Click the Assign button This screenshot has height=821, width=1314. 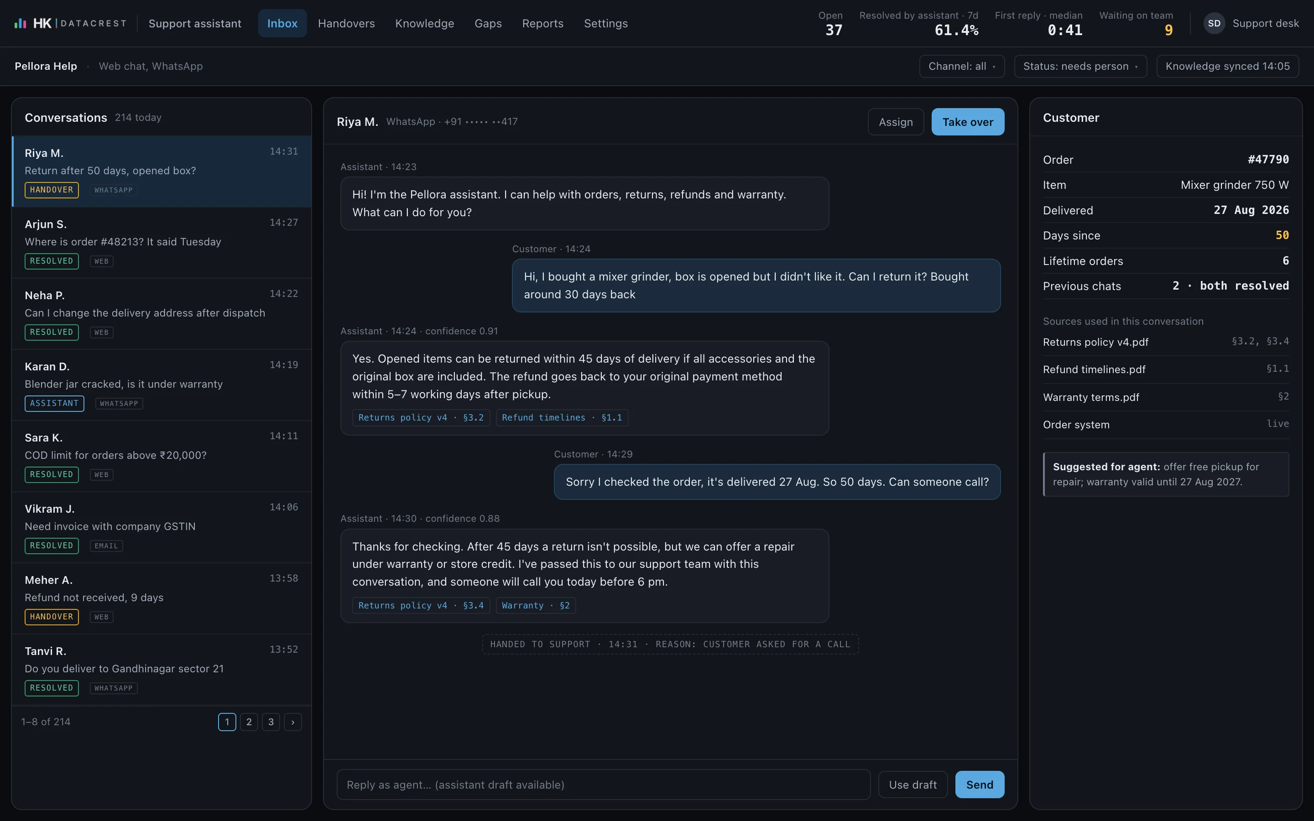pos(896,122)
